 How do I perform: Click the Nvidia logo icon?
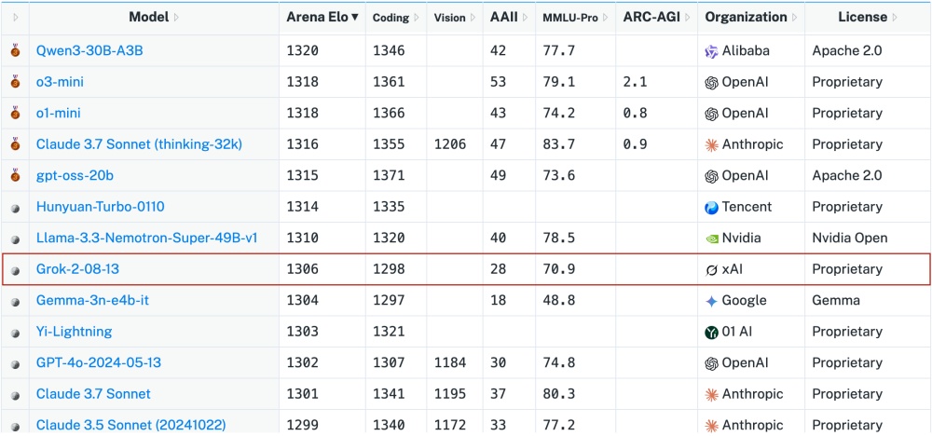(712, 238)
